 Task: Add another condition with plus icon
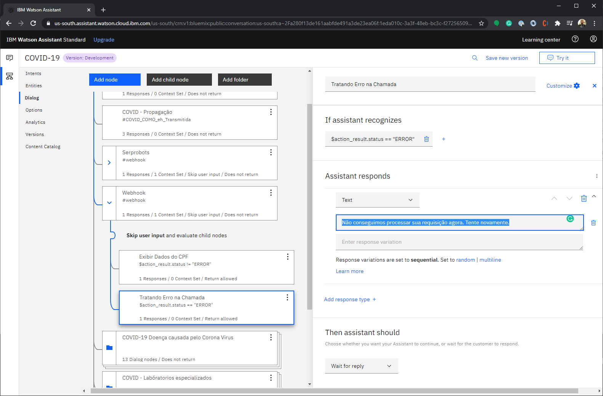point(444,139)
